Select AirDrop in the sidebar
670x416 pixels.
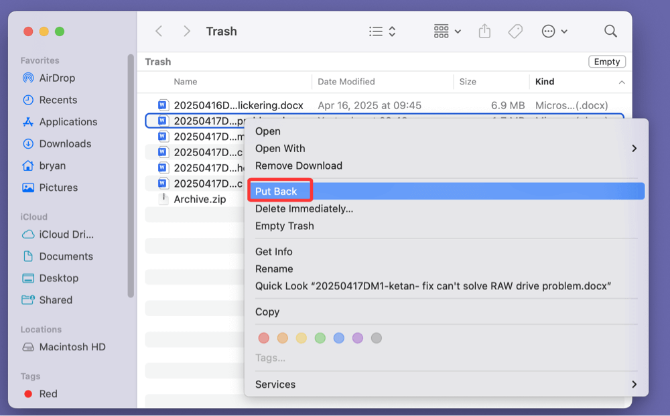pos(57,78)
